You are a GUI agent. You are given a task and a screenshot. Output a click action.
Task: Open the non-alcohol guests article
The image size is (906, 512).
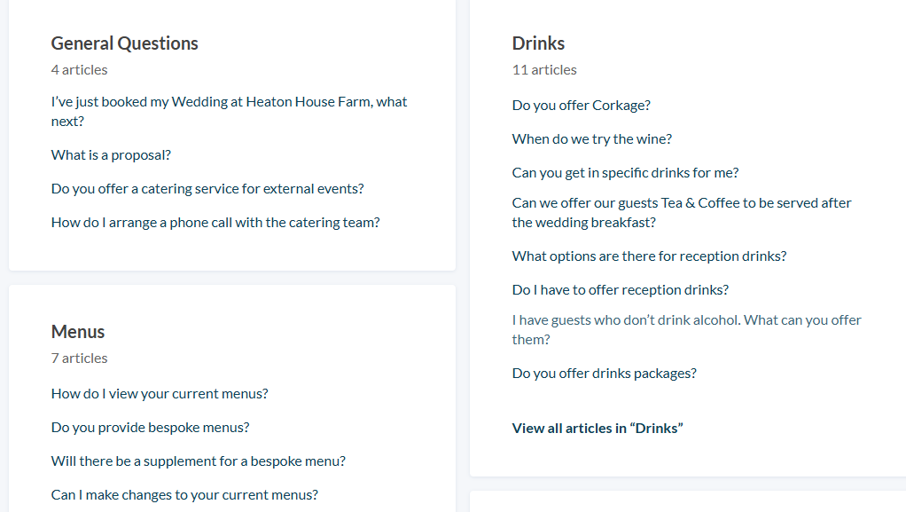(x=686, y=320)
